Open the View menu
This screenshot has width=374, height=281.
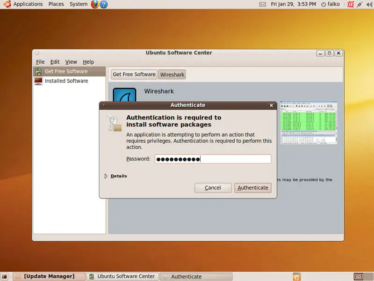tap(71, 62)
